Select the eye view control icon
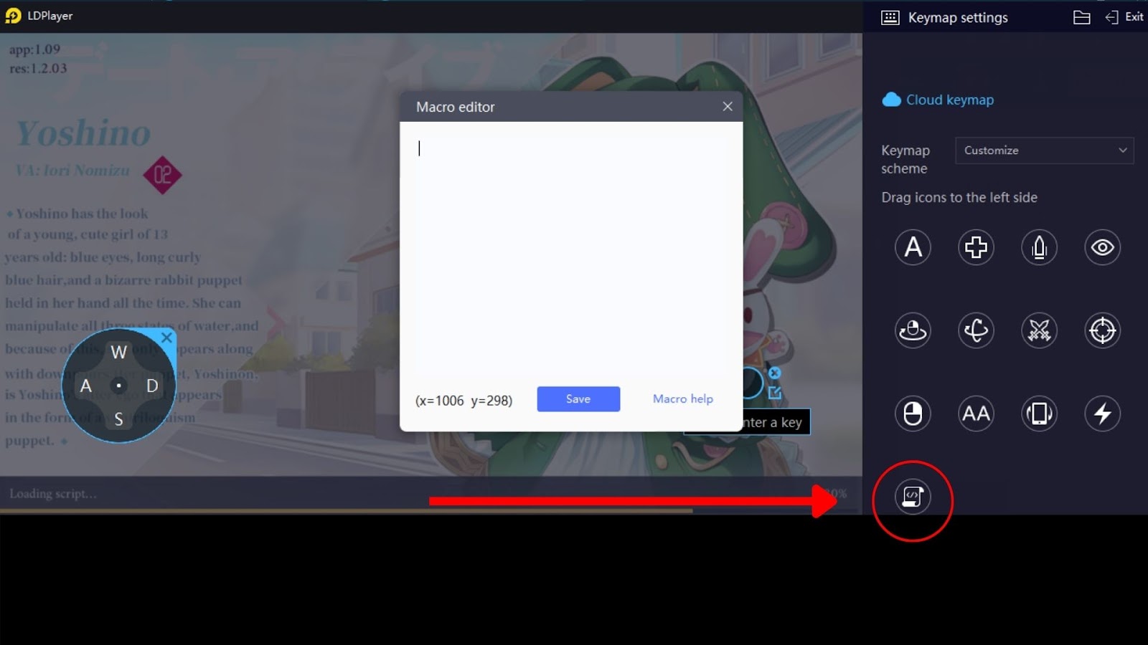This screenshot has height=645, width=1148. 1102,247
